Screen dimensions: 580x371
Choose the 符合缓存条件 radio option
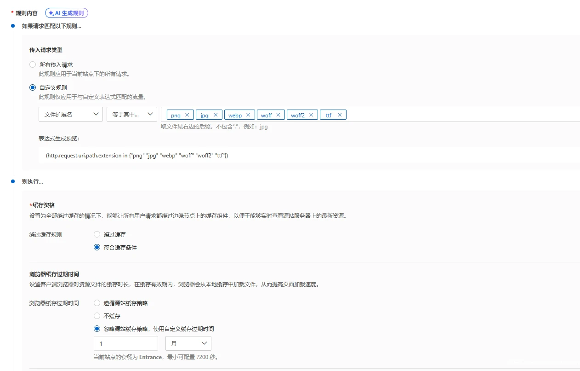(97, 247)
